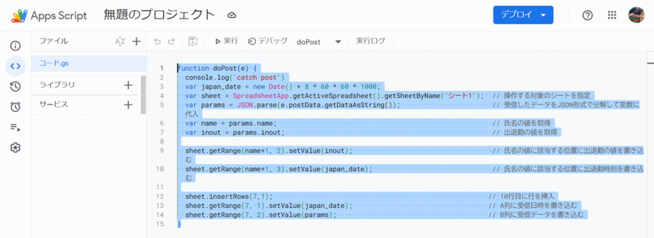654x238 pixels.
Task: Run the script with 実行 button
Action: 227,41
